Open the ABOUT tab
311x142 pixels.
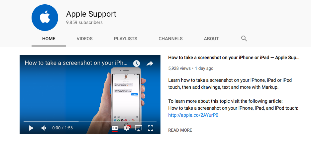pos(211,39)
